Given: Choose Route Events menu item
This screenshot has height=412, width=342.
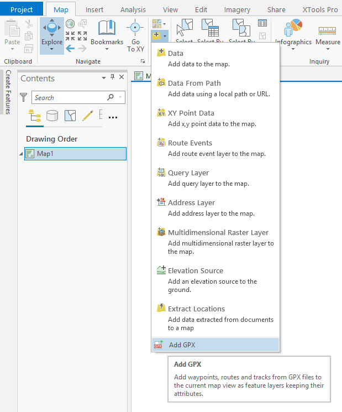Looking at the screenshot, I should [x=215, y=148].
